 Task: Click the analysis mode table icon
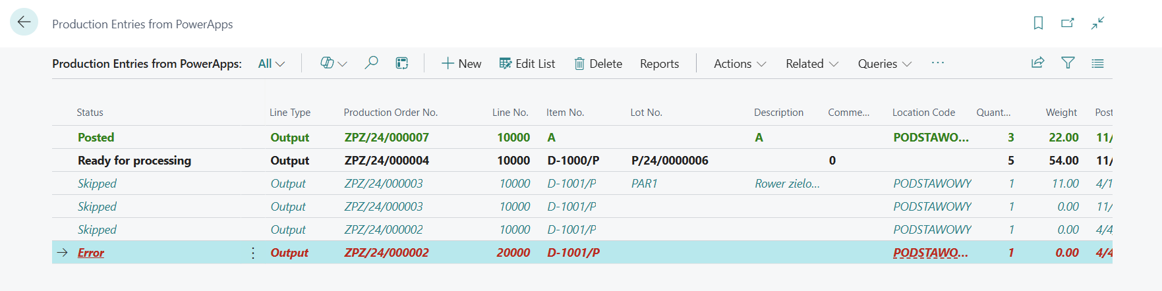coord(401,63)
